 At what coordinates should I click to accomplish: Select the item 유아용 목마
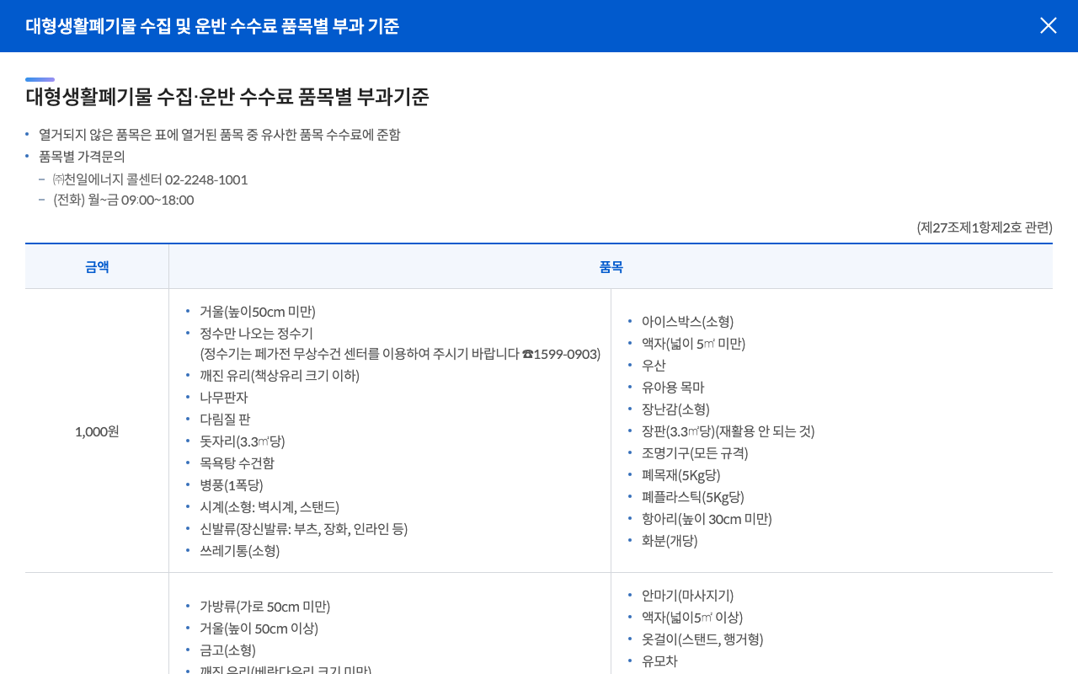673,388
